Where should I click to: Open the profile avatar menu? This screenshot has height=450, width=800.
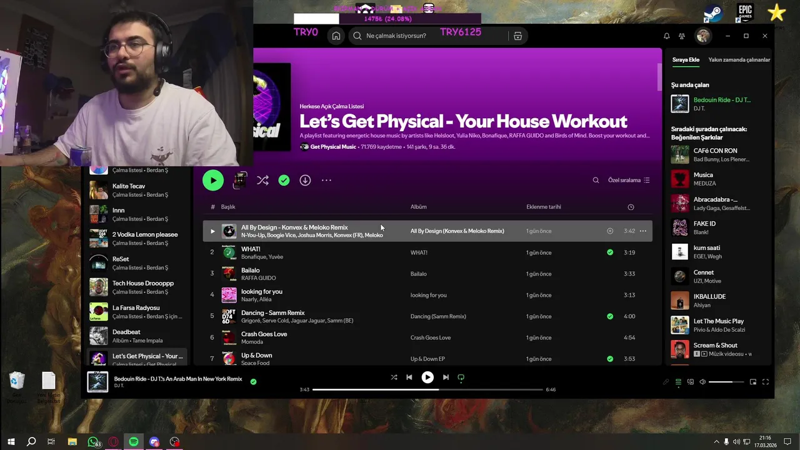pyautogui.click(x=703, y=36)
